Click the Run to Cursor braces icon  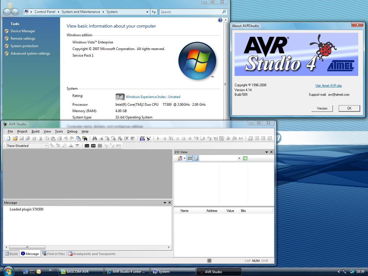click(x=215, y=139)
